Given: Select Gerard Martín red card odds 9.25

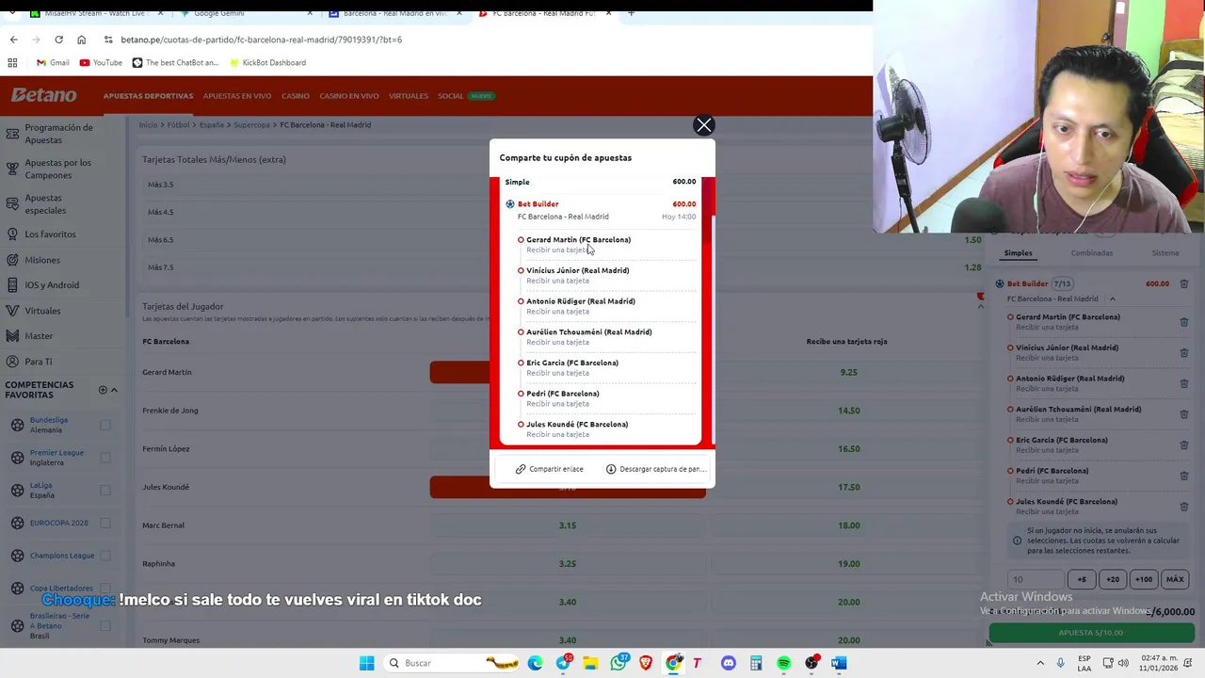Looking at the screenshot, I should [848, 372].
